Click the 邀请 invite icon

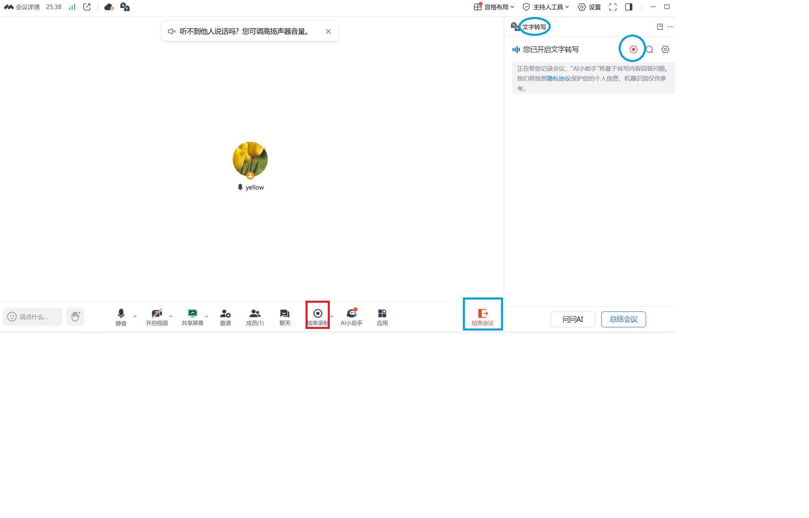point(225,317)
